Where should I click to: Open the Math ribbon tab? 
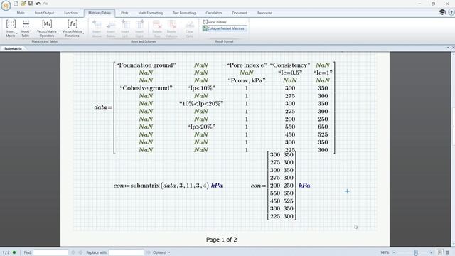tap(21, 13)
